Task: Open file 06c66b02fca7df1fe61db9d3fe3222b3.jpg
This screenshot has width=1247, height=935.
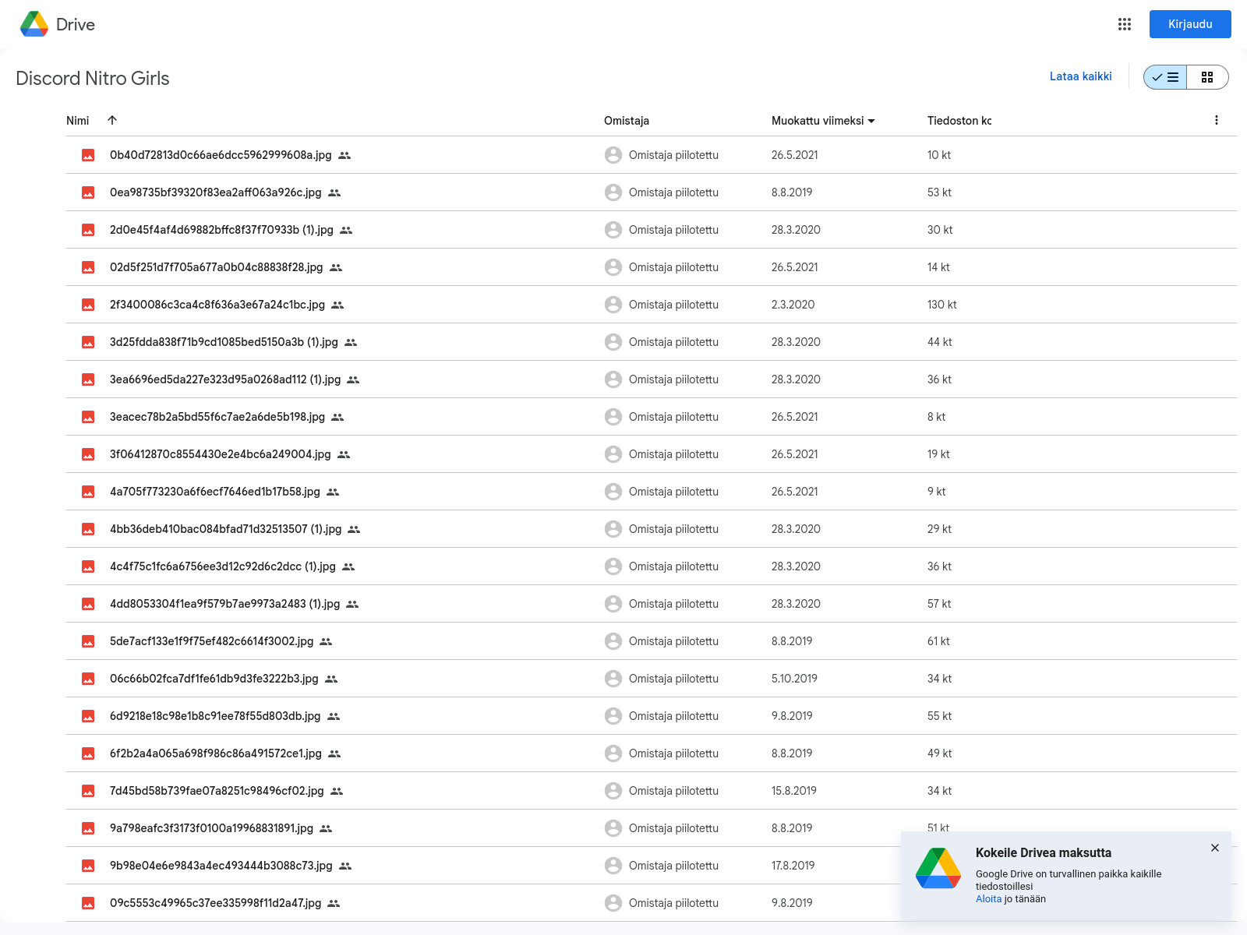Action: tap(214, 679)
